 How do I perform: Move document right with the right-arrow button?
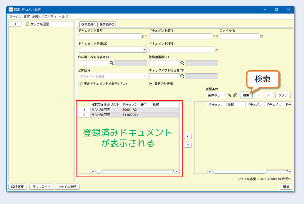(x=188, y=136)
